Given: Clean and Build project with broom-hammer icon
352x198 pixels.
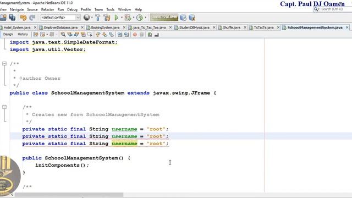Looking at the screenshot, I should pos(107,18).
